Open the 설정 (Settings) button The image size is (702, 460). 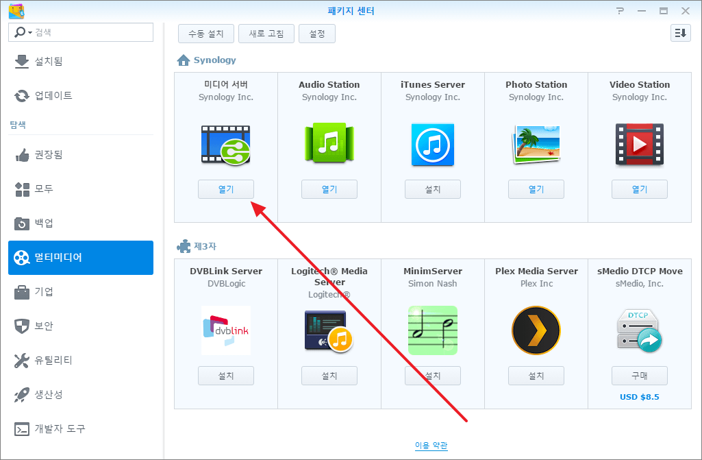click(317, 34)
